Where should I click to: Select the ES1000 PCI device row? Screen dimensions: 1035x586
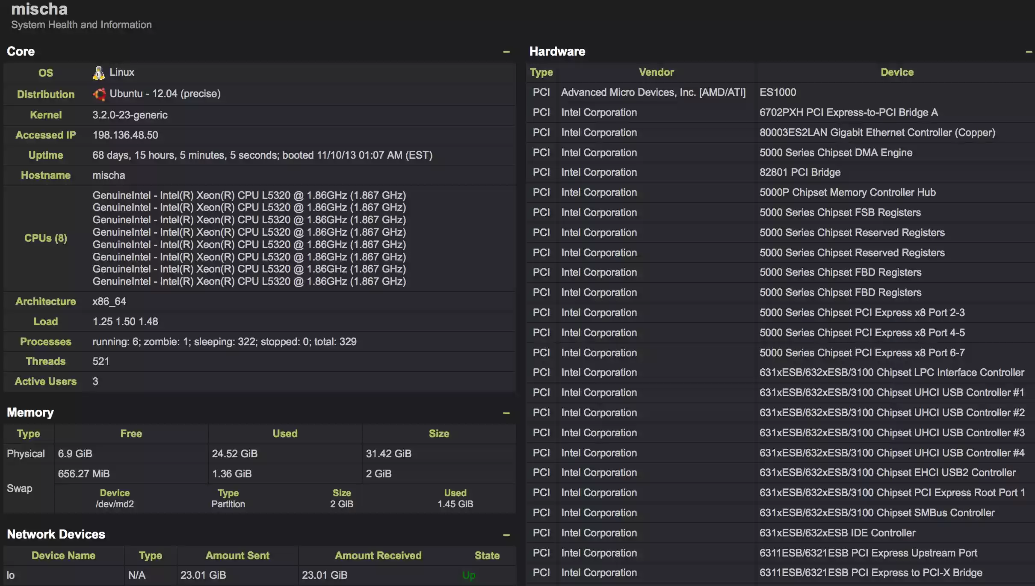point(778,92)
